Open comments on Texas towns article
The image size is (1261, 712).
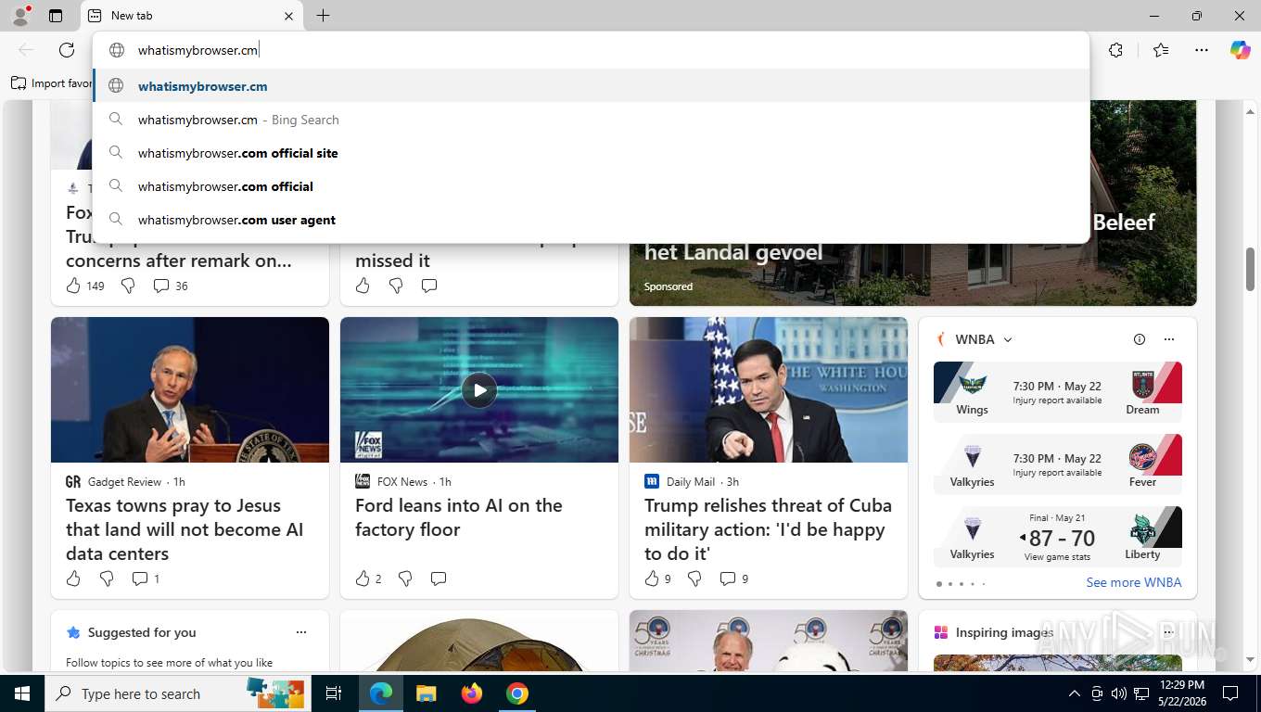(146, 578)
